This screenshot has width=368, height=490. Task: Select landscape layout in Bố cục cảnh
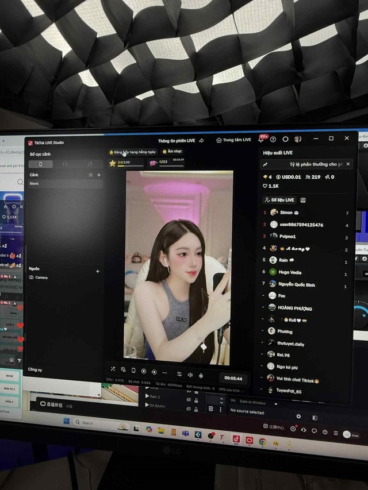pos(65,164)
